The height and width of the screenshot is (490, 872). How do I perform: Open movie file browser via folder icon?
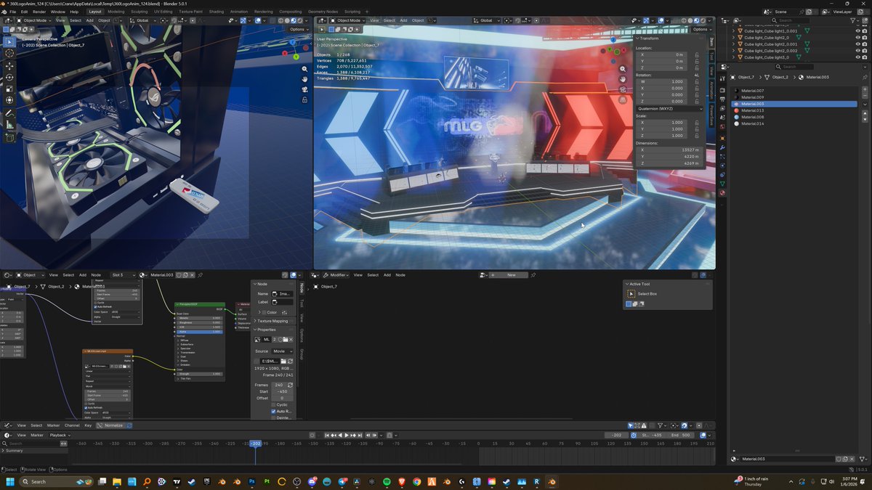coord(284,361)
